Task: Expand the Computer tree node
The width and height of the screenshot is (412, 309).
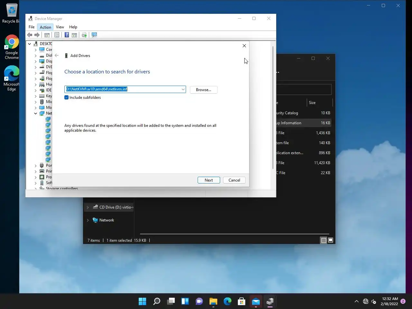Action: [36, 50]
